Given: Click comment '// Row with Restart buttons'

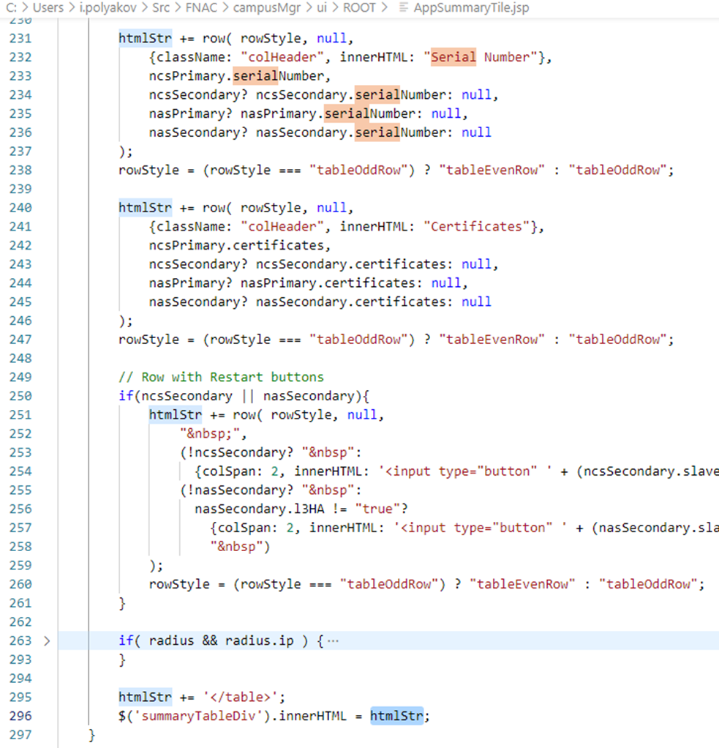Looking at the screenshot, I should click(221, 377).
